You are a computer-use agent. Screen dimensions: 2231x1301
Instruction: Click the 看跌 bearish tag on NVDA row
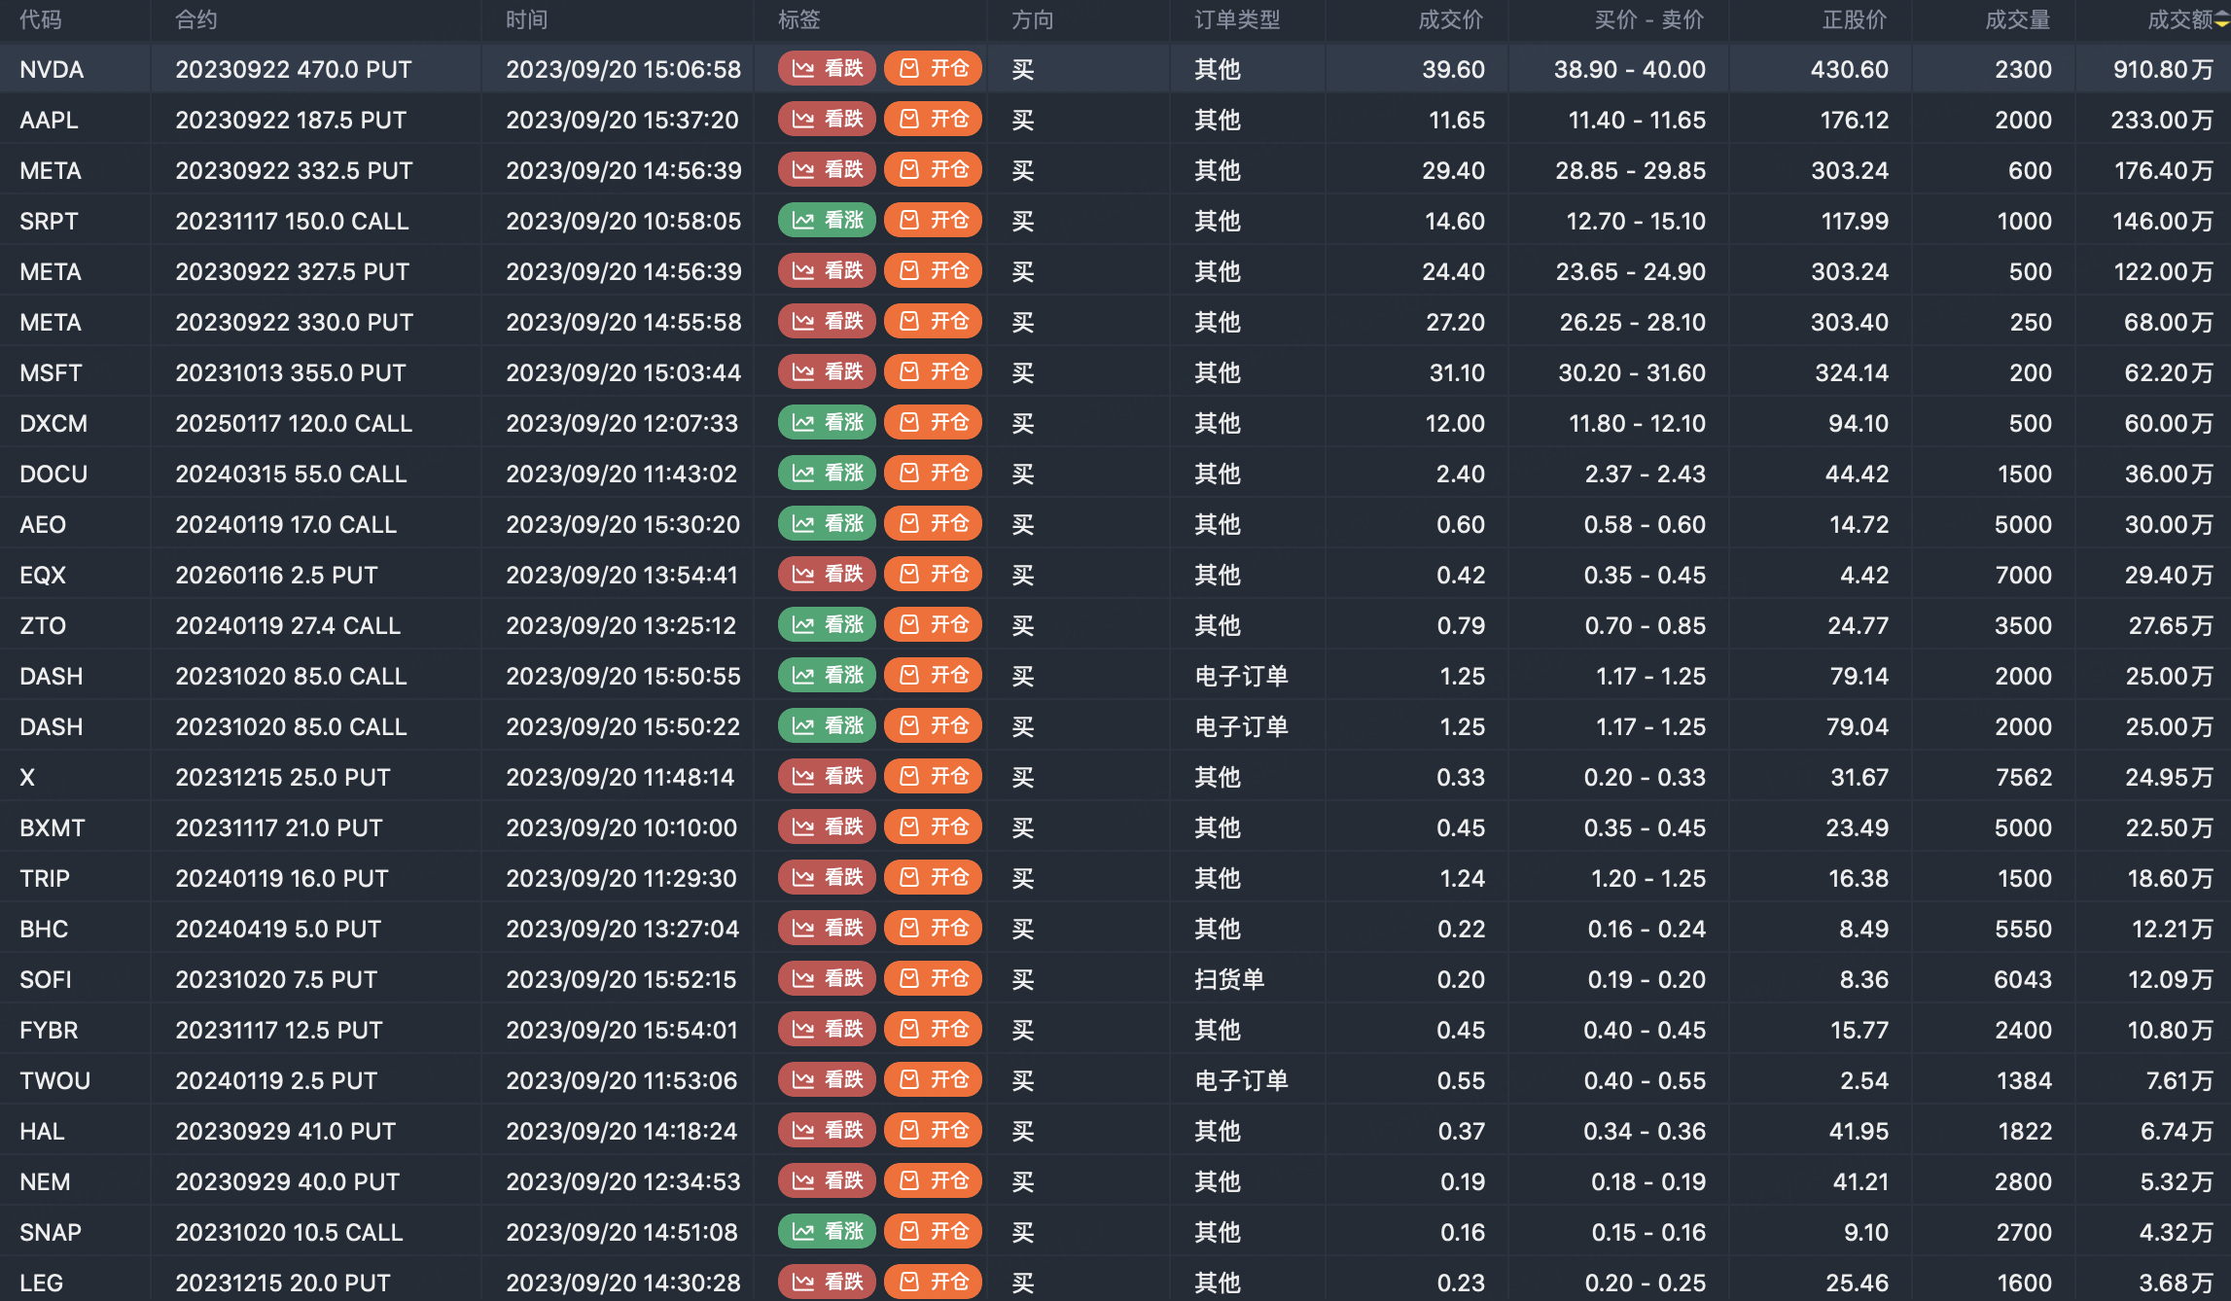pos(827,69)
